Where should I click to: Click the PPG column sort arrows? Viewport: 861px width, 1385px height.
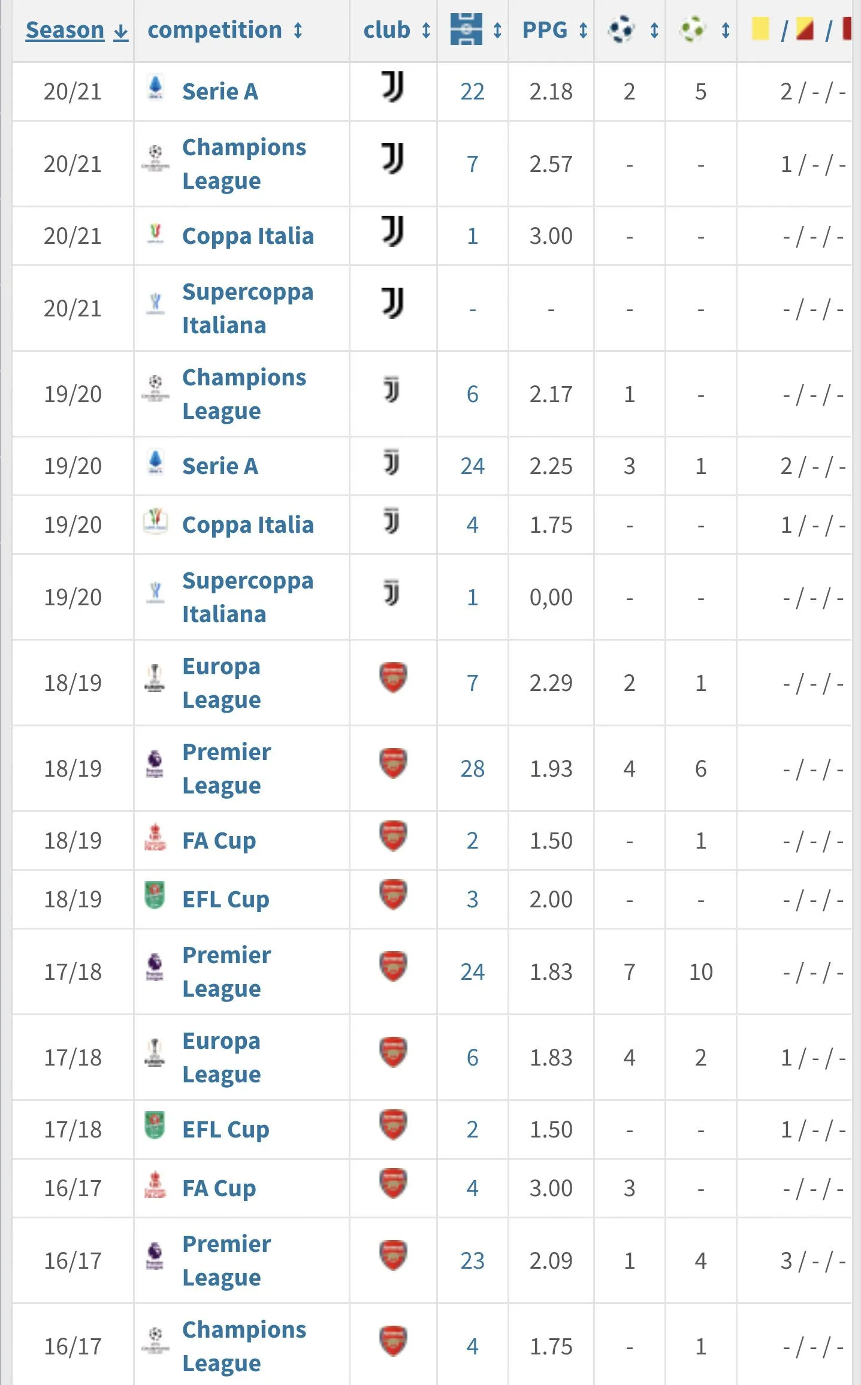click(583, 30)
